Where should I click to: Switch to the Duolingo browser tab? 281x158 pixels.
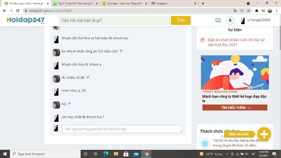125,3
